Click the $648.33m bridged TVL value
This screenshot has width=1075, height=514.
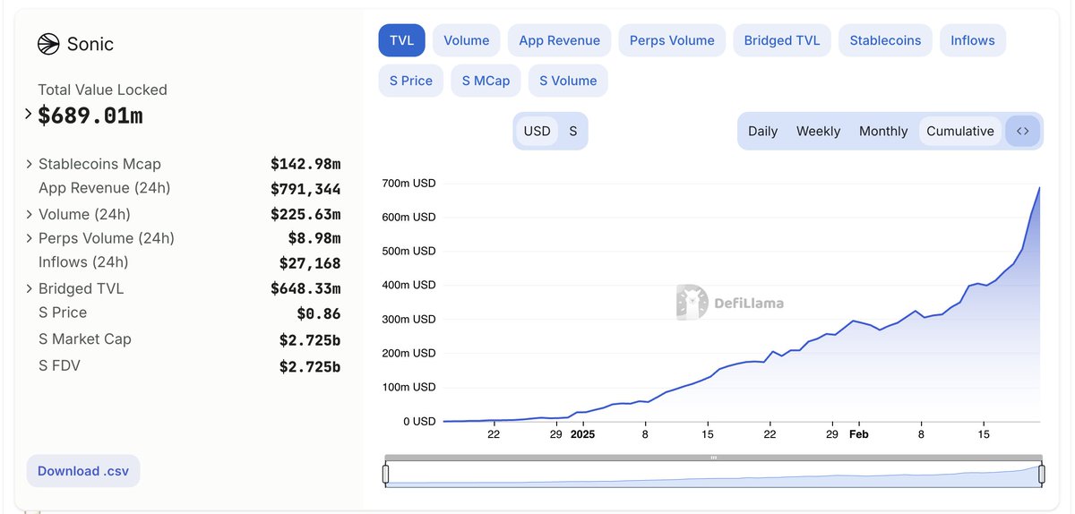[305, 288]
